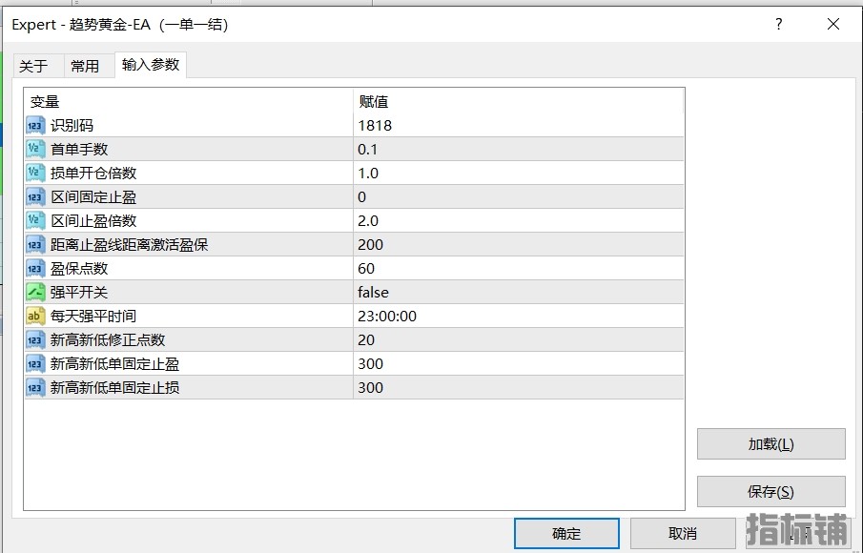Select the 盈保点数 variable name
The width and height of the screenshot is (863, 553).
[x=79, y=269]
